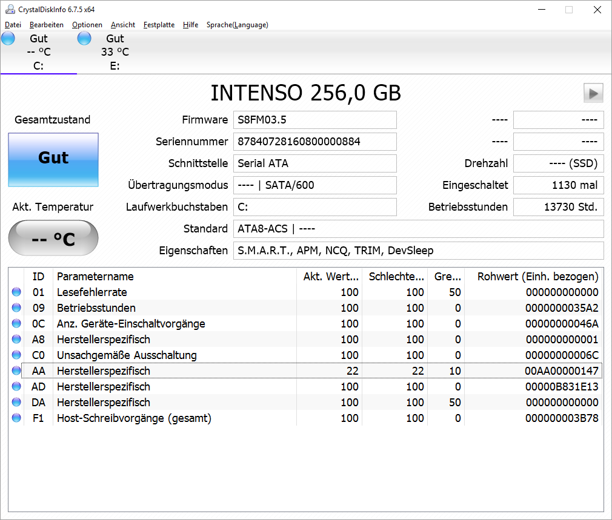
Task: Click the INTENSO 256,0 GB disk title
Action: pyautogui.click(x=305, y=93)
